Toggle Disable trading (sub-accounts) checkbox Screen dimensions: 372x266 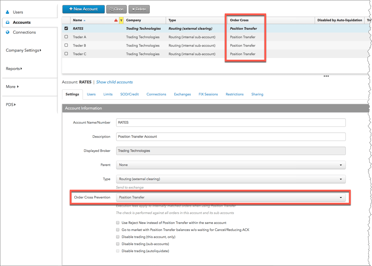[x=118, y=244]
